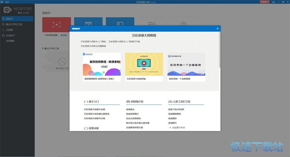Click the WCAPTURE camera logo
Viewport: 290px width, 157px height.
8,10
